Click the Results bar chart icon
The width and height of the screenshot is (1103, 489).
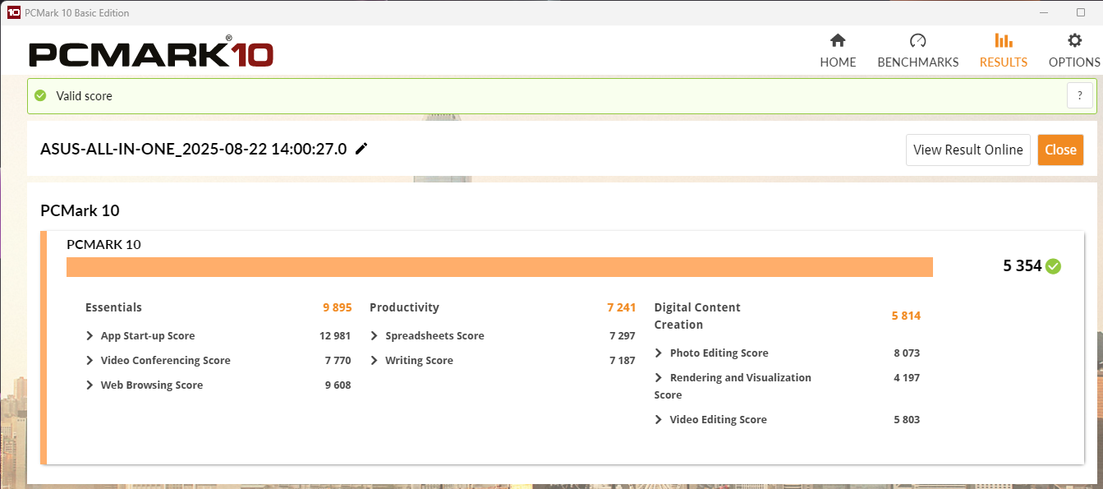pos(1003,41)
